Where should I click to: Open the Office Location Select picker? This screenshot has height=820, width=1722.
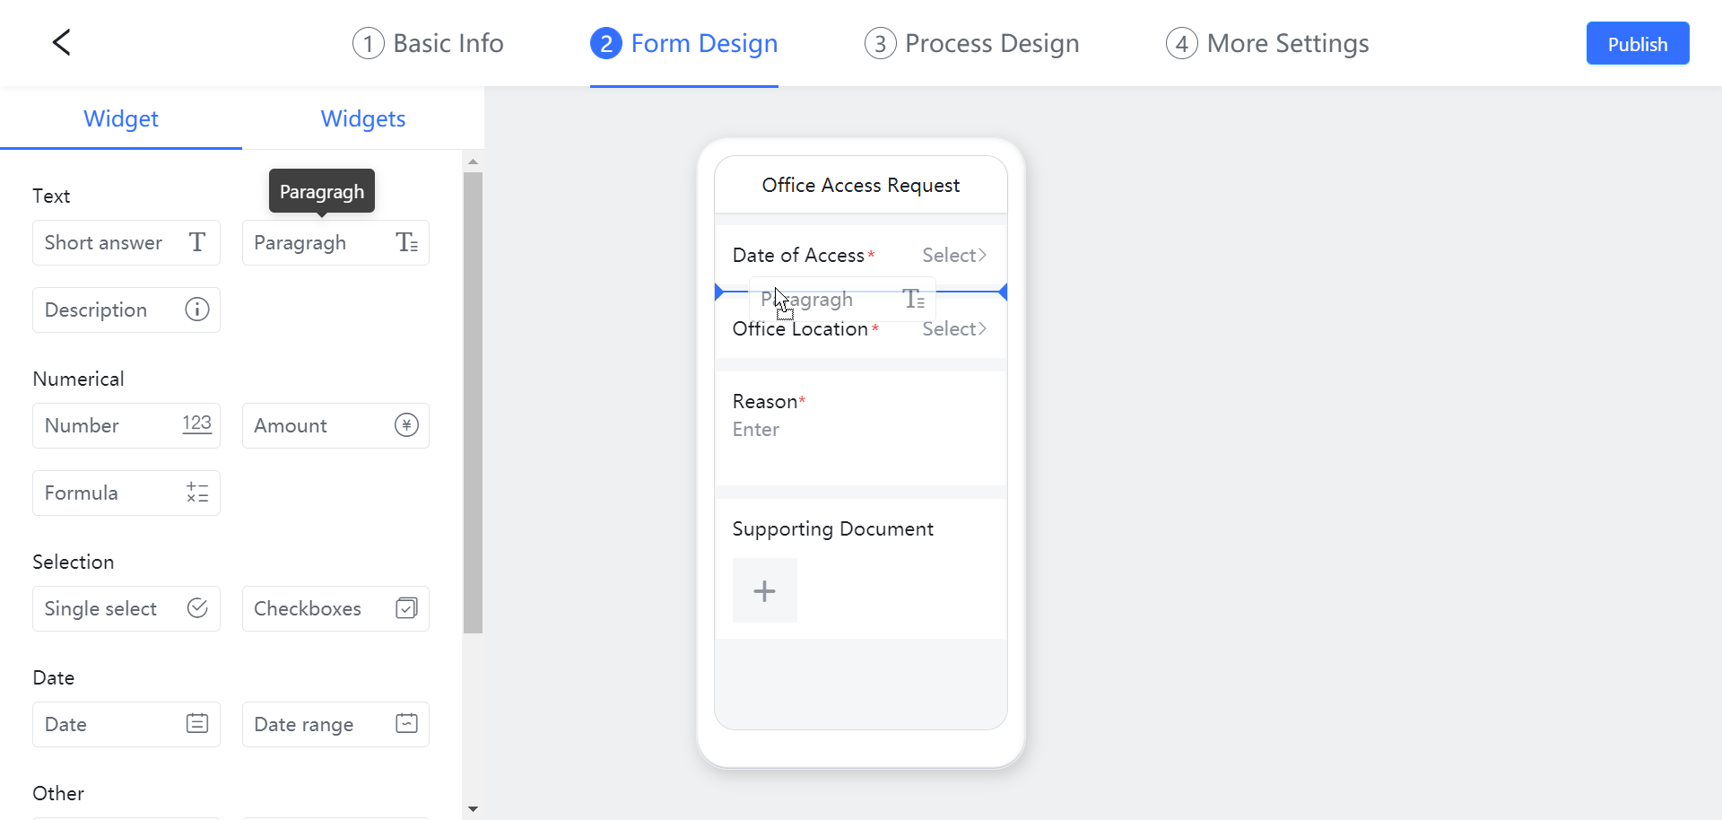[953, 328]
